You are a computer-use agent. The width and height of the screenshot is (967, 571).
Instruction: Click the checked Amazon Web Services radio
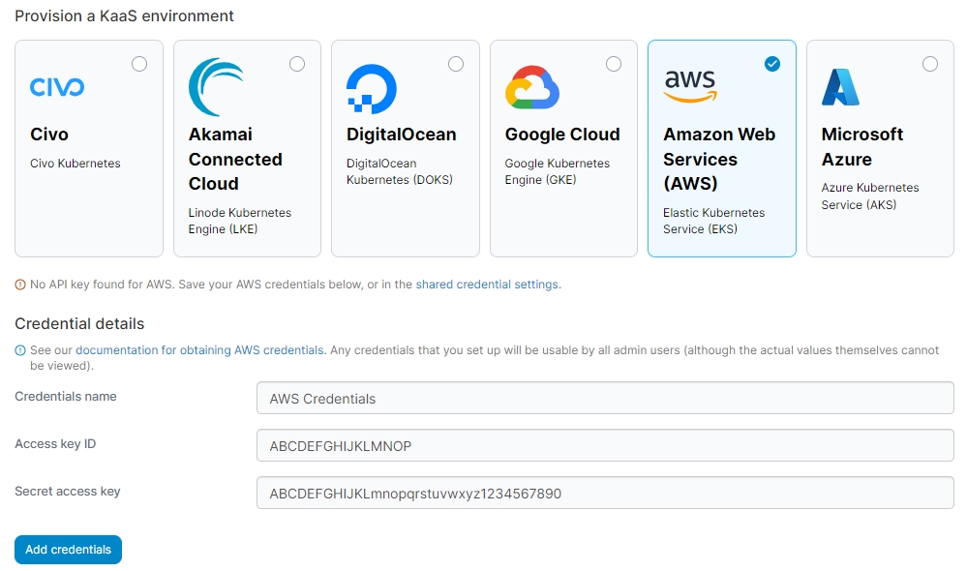(771, 64)
